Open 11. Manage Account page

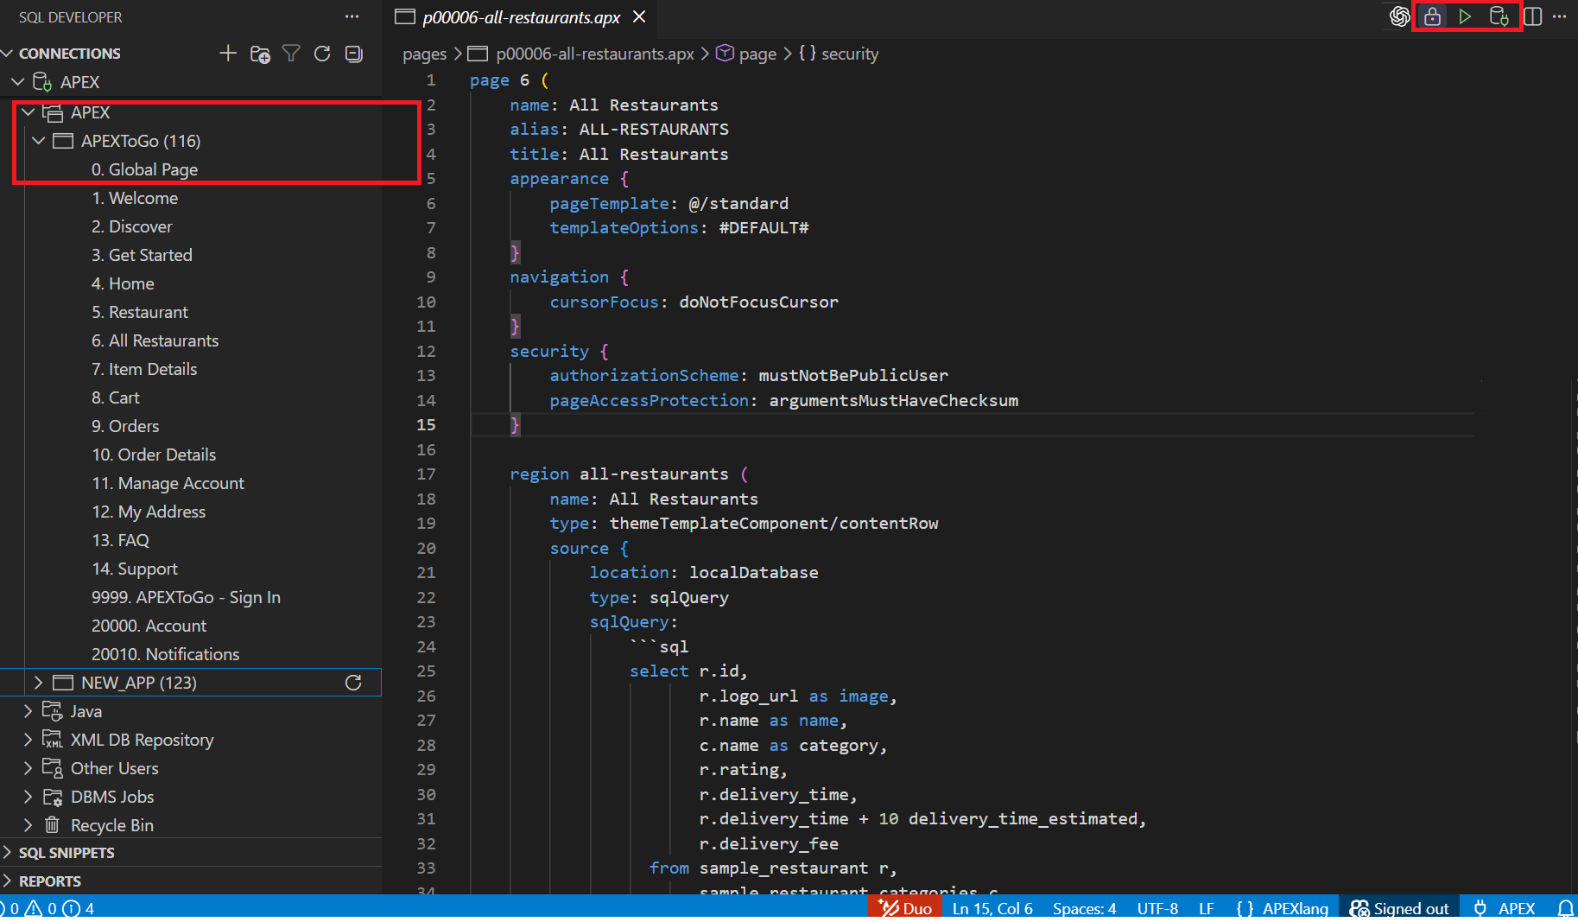click(168, 483)
